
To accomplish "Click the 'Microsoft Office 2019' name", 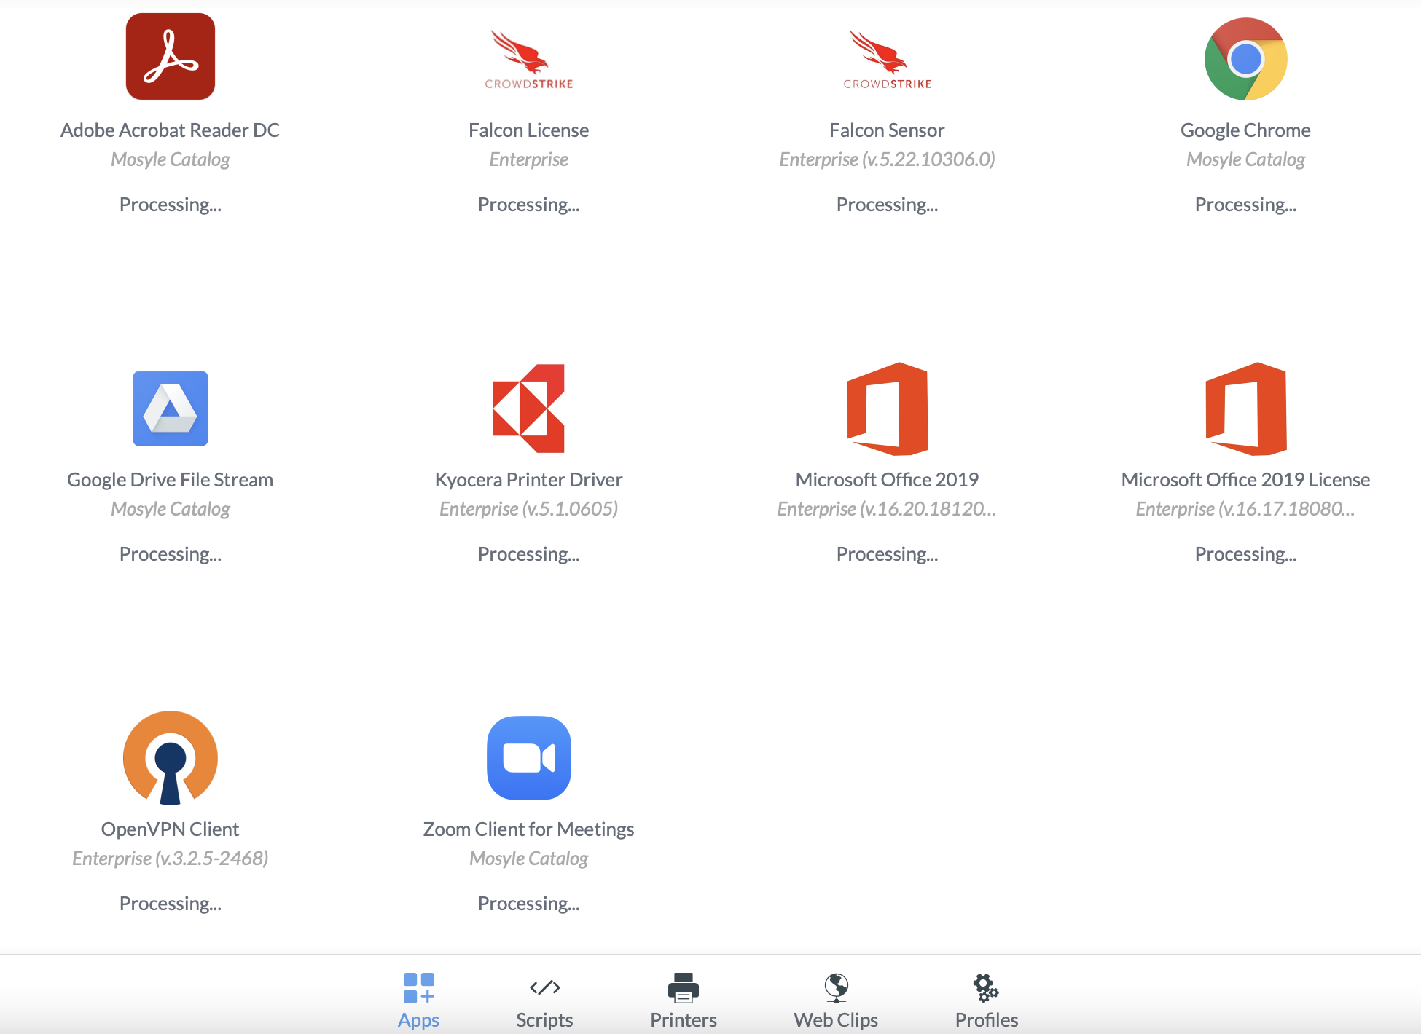I will click(888, 480).
